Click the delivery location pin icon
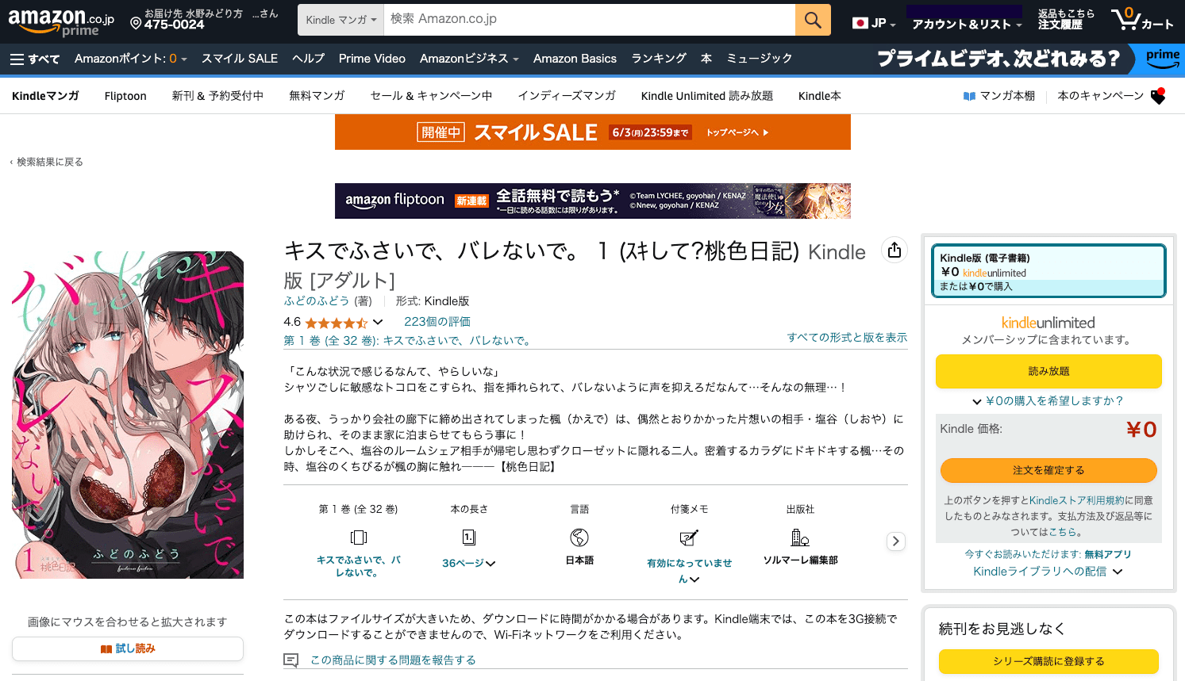This screenshot has height=681, width=1185. (x=136, y=24)
